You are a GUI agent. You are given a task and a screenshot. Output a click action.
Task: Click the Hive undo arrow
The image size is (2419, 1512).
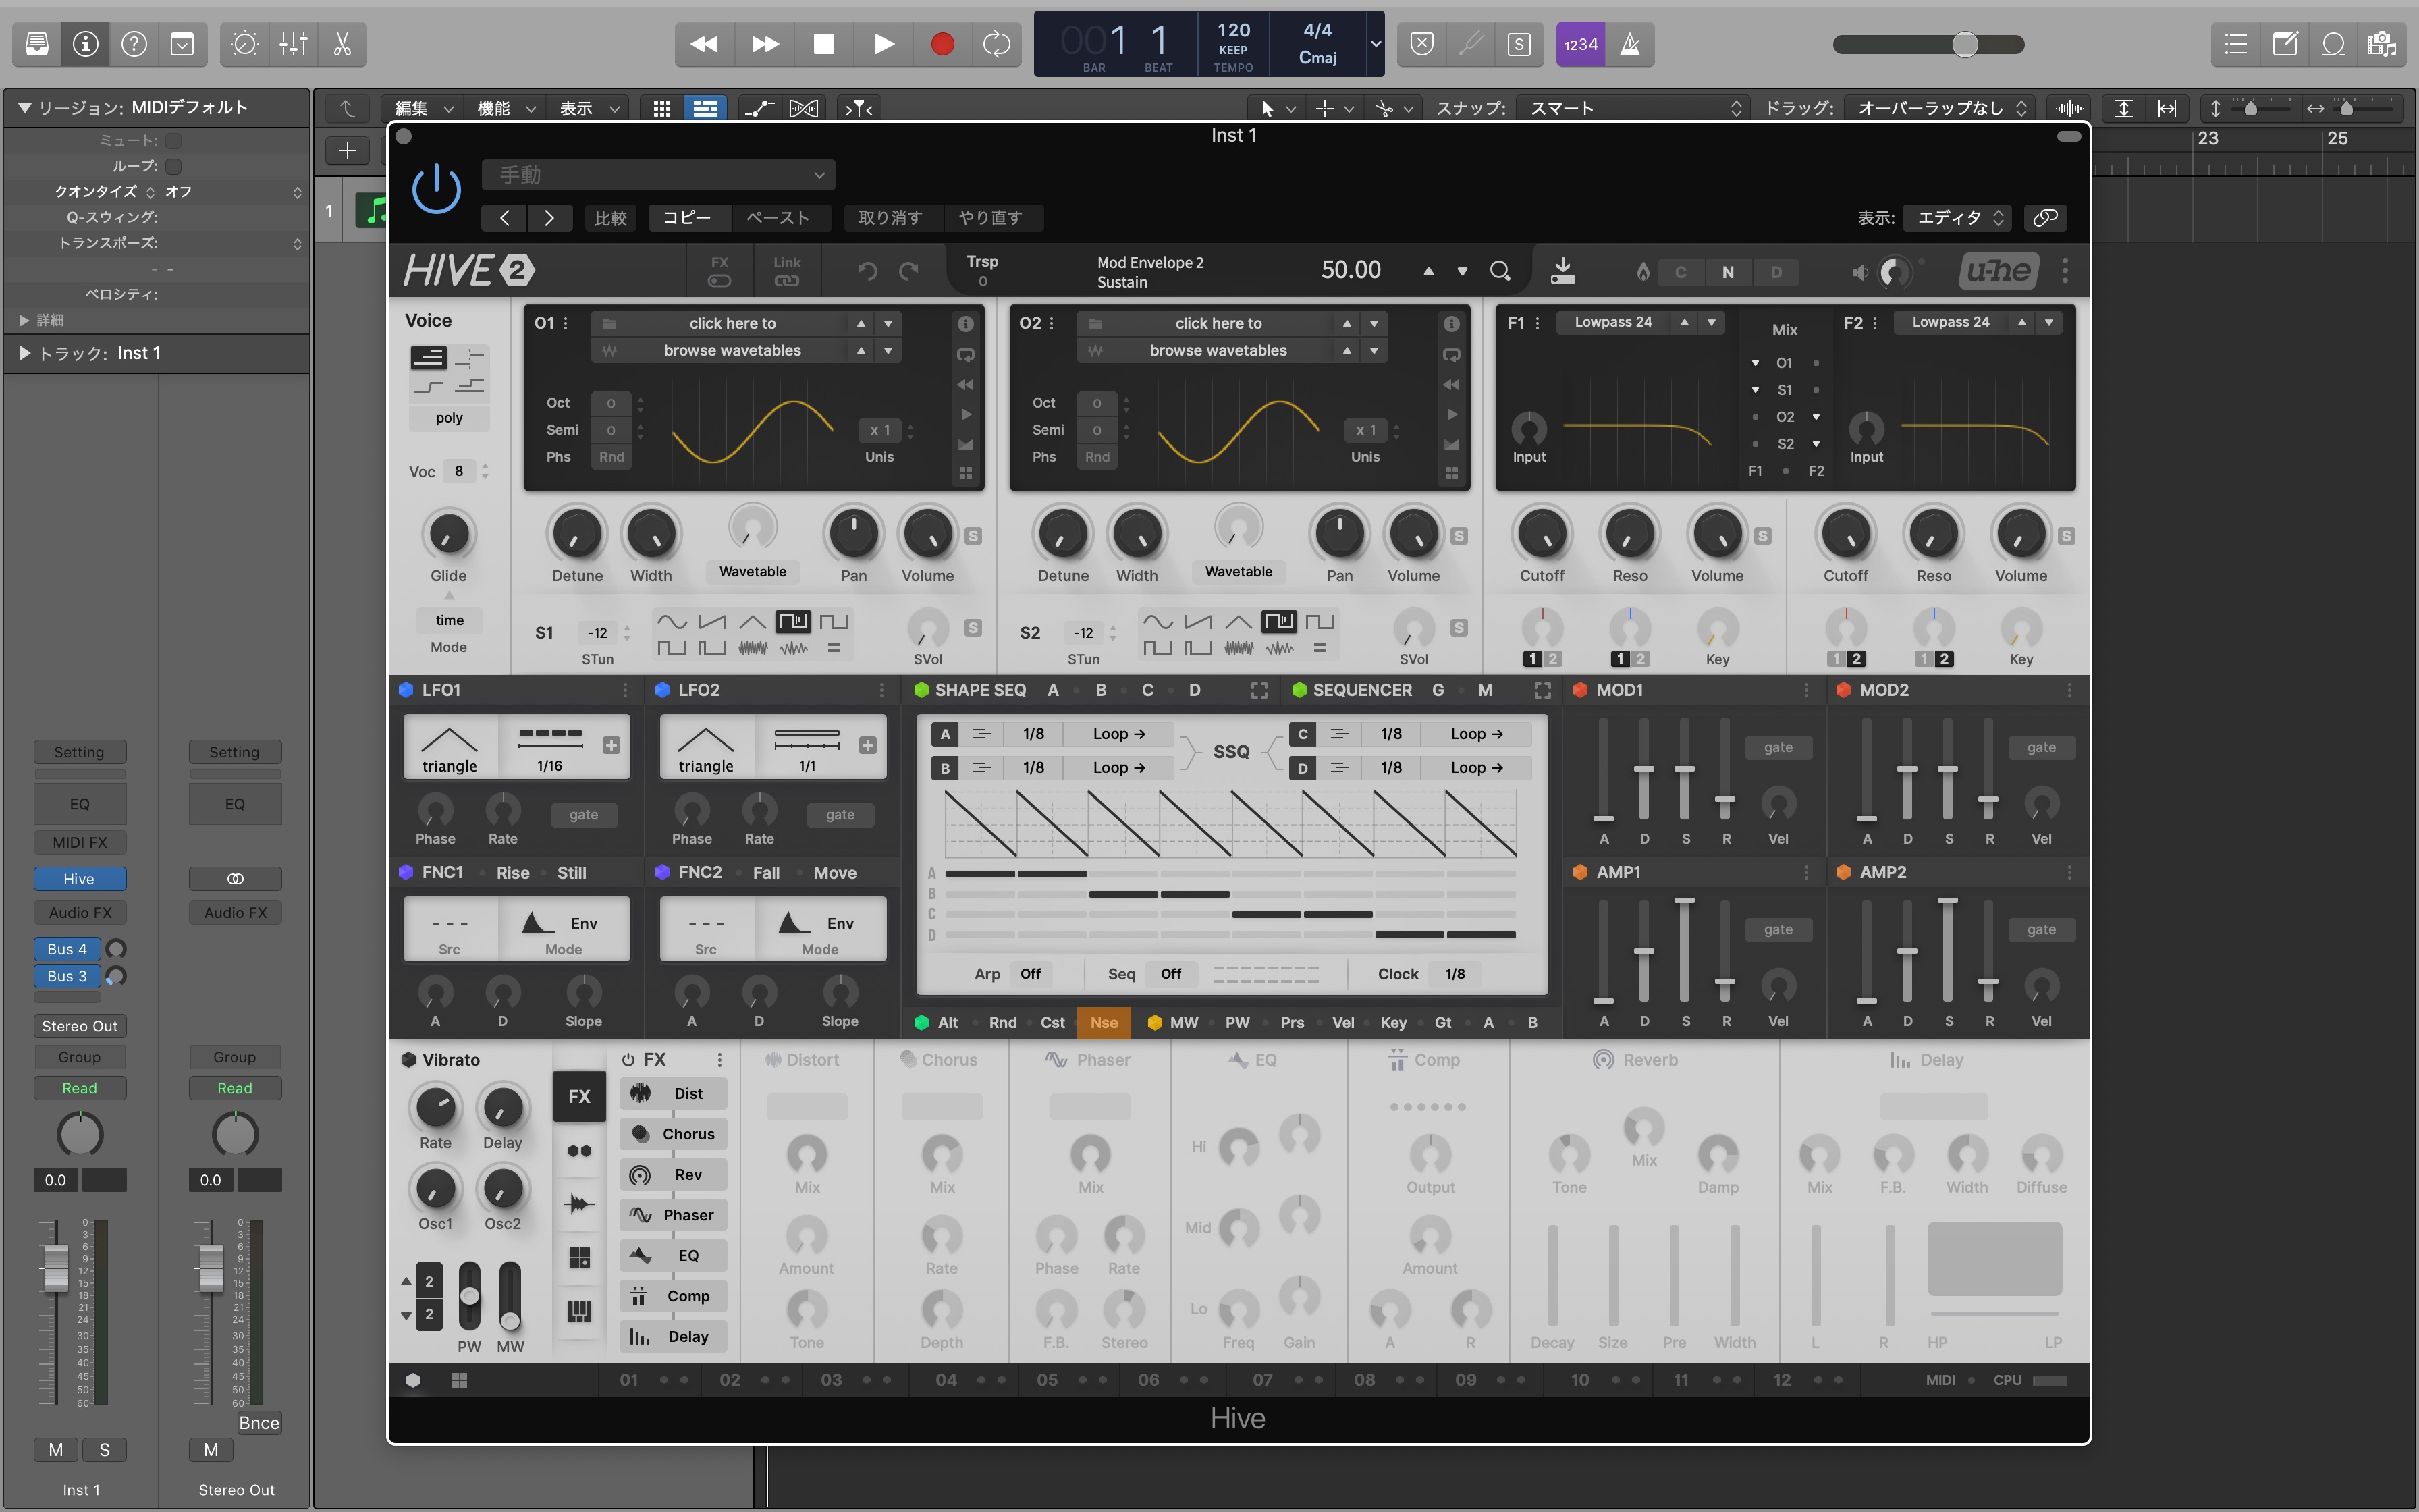pos(867,271)
